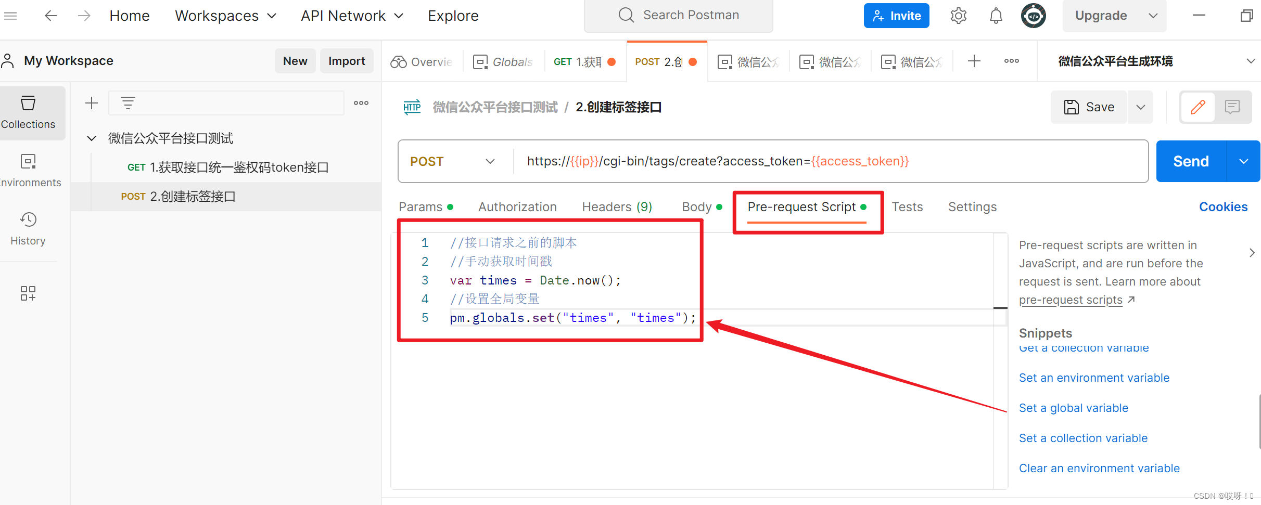Viewport: 1261px width, 505px height.
Task: Click the Invite button
Action: coord(896,16)
